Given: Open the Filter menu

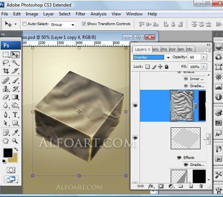Looking at the screenshot, I should click(80, 14).
